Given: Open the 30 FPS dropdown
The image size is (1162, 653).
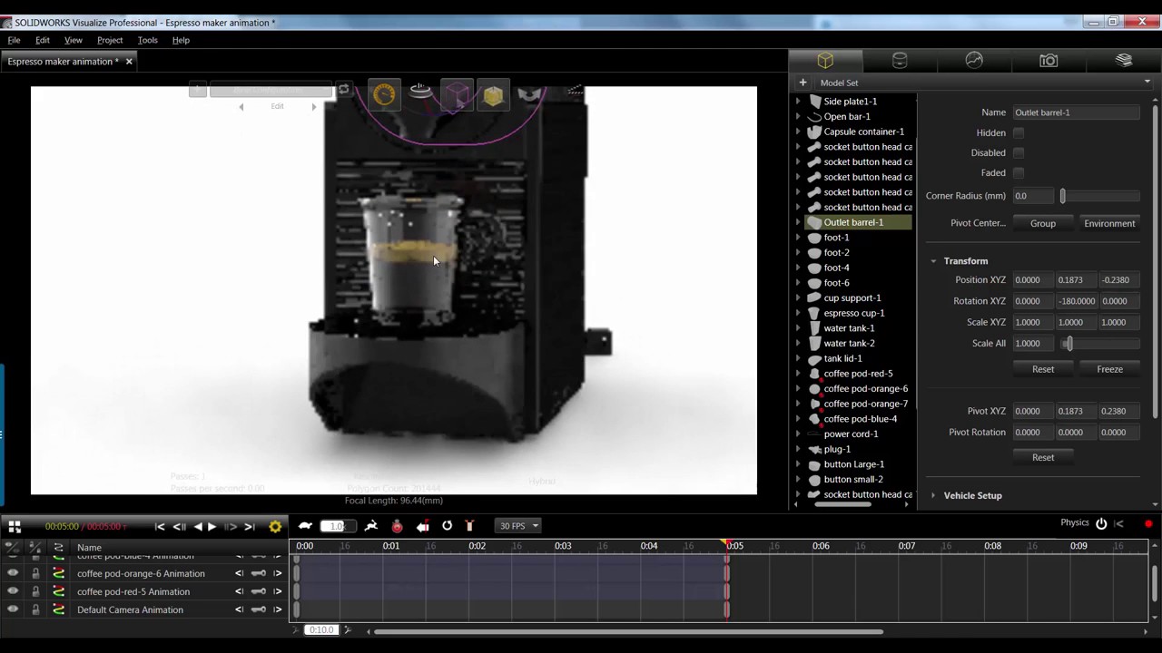Looking at the screenshot, I should tap(518, 526).
